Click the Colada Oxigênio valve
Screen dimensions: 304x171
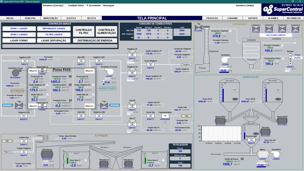[x=24, y=152]
